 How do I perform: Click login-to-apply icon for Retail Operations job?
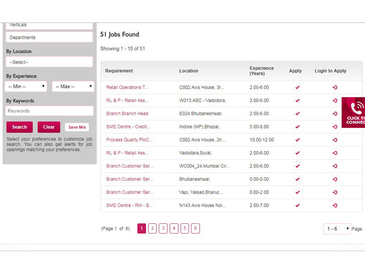coord(335,87)
